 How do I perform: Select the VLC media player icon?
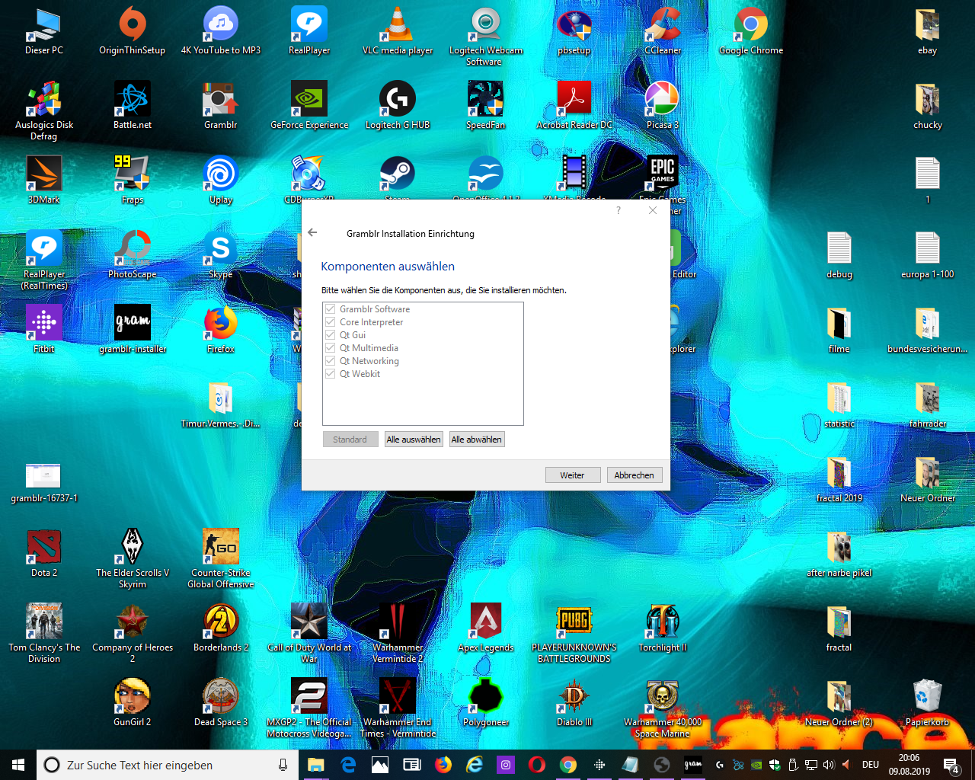pyautogui.click(x=398, y=32)
